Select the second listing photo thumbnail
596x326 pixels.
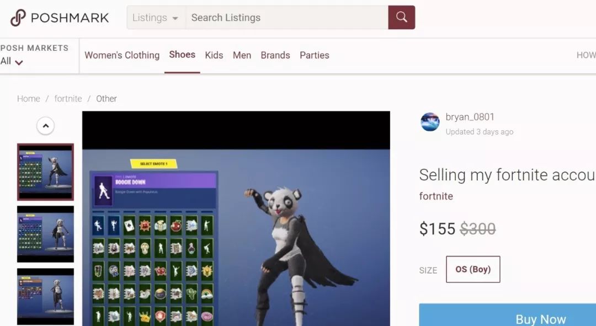[x=46, y=234]
